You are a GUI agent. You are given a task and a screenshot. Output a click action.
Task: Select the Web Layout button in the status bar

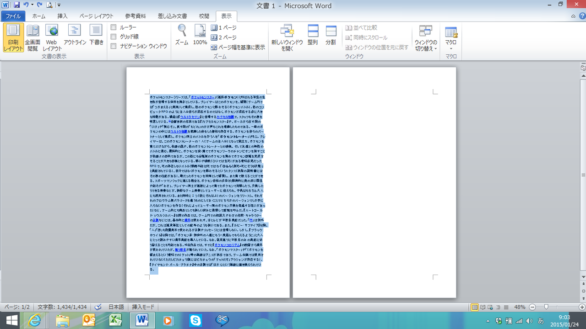pos(491,307)
